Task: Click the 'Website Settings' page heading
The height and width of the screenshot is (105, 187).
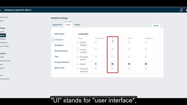Action: (59, 18)
